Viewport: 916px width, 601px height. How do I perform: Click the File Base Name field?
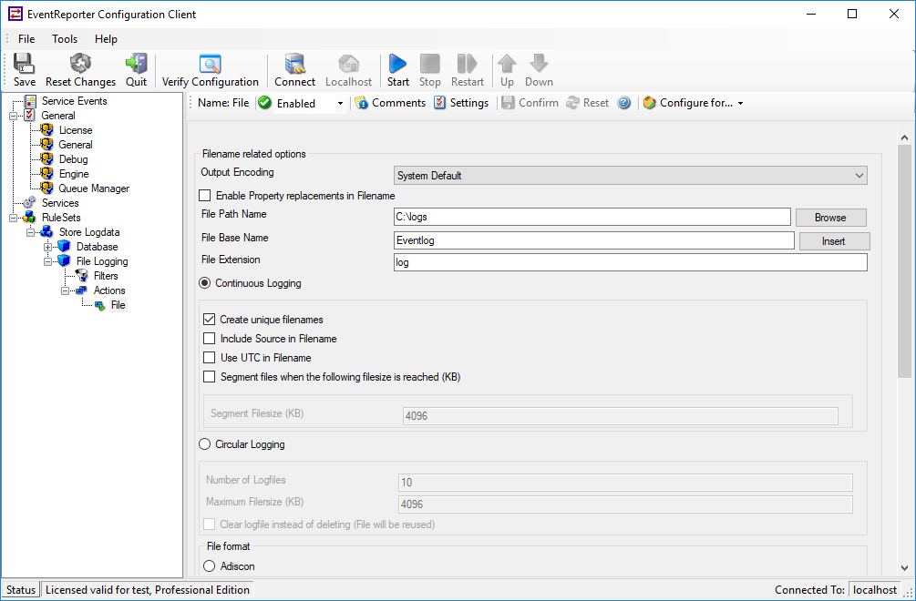pyautogui.click(x=594, y=240)
